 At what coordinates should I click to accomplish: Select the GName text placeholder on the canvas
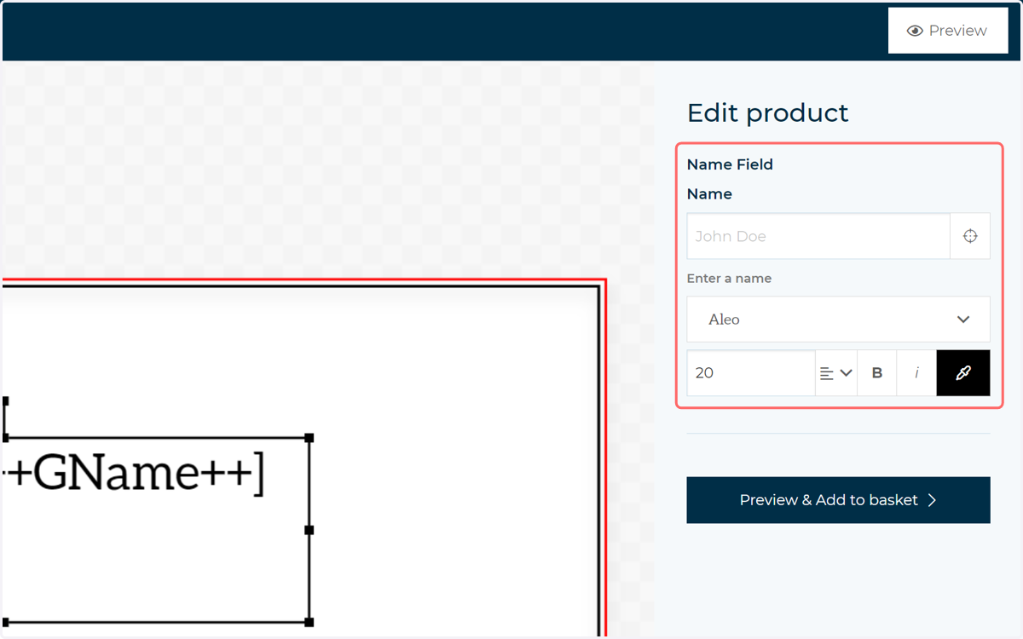133,475
